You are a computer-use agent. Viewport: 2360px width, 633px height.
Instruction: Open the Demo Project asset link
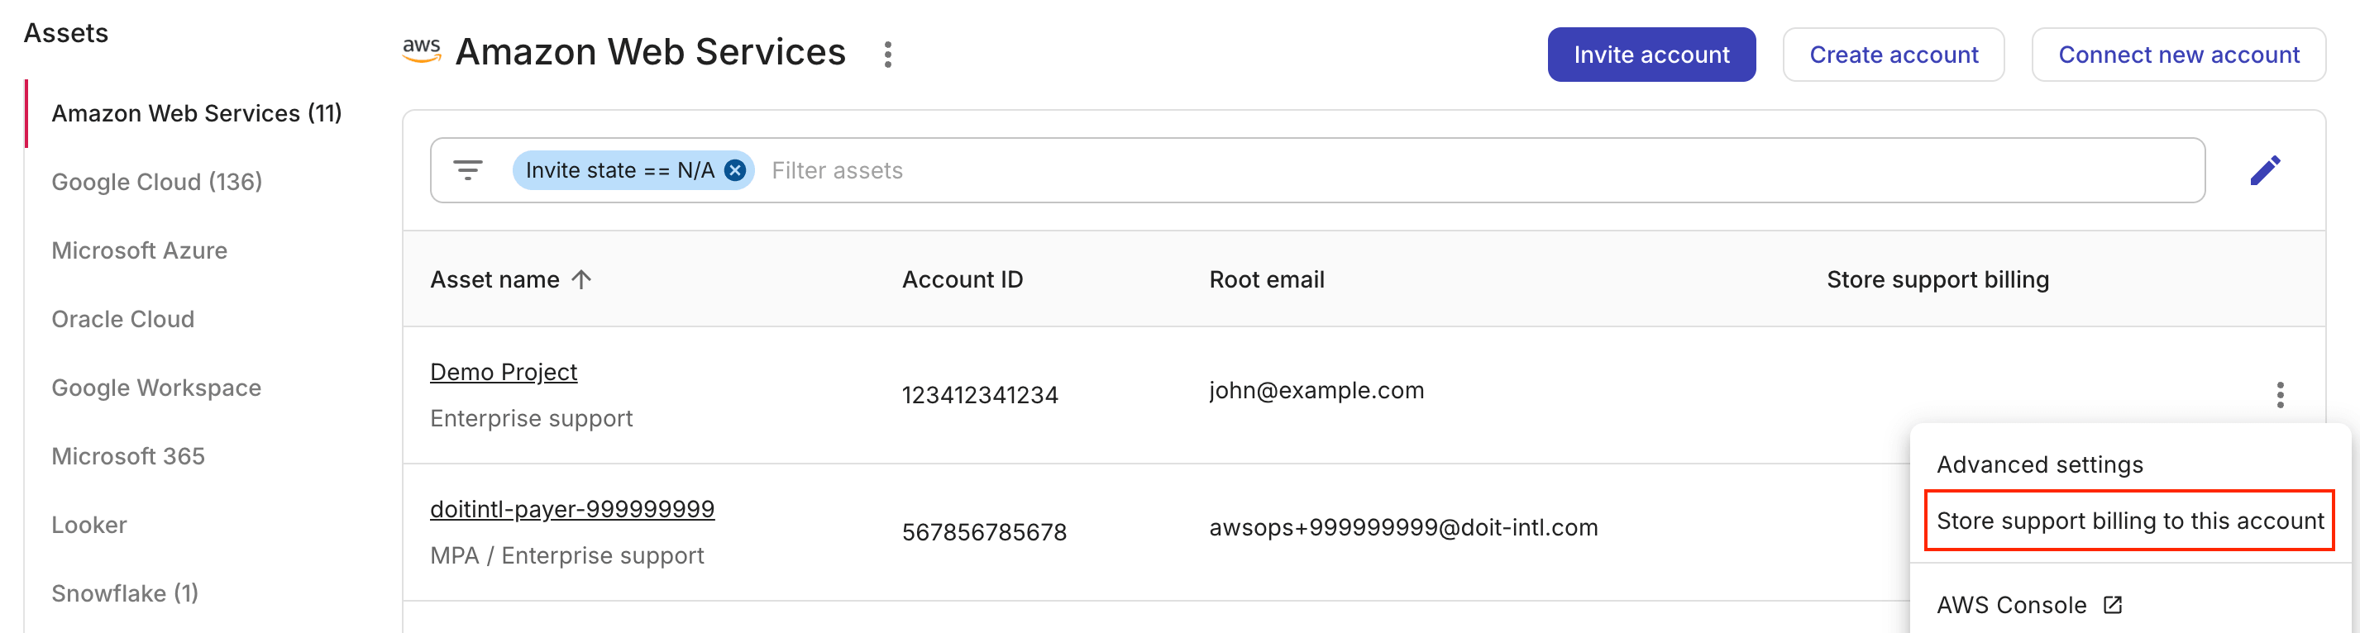point(503,372)
